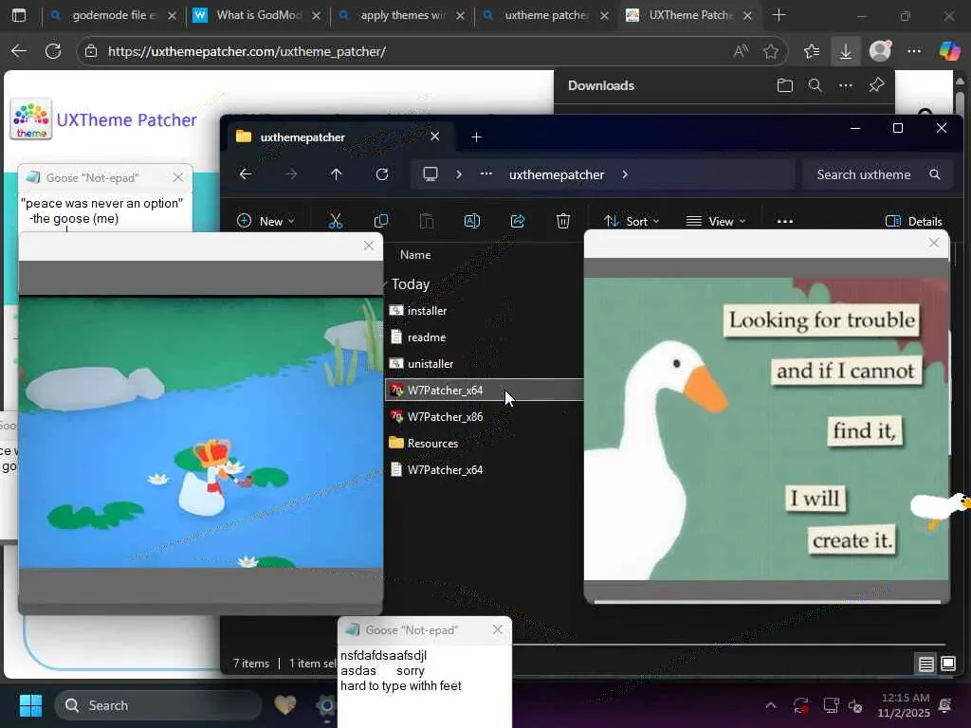The height and width of the screenshot is (728, 971).
Task: Collapse the Today group in file list
Action: [x=387, y=284]
